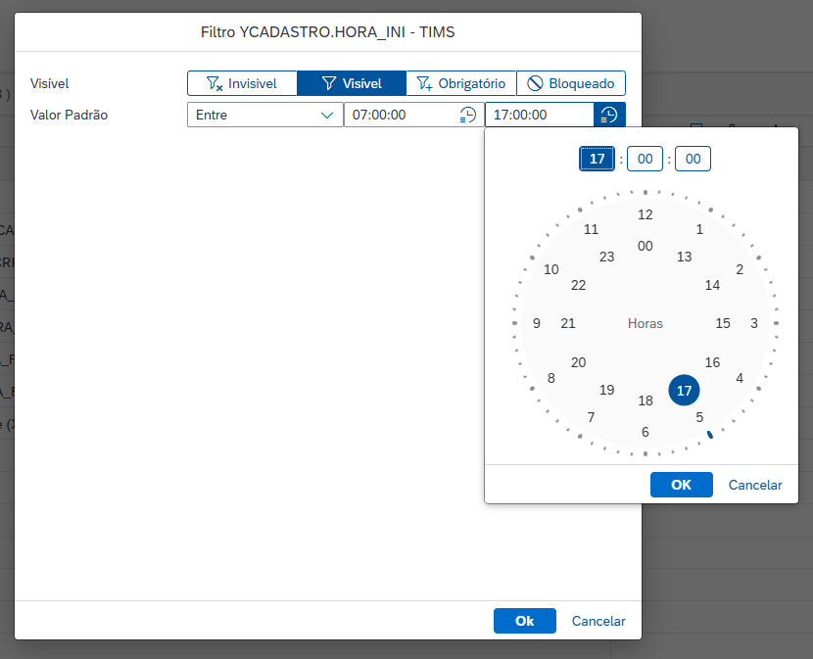Screen dimensions: 813x659
Task: Pick hour 23 on inner clock ring
Action: point(606,257)
